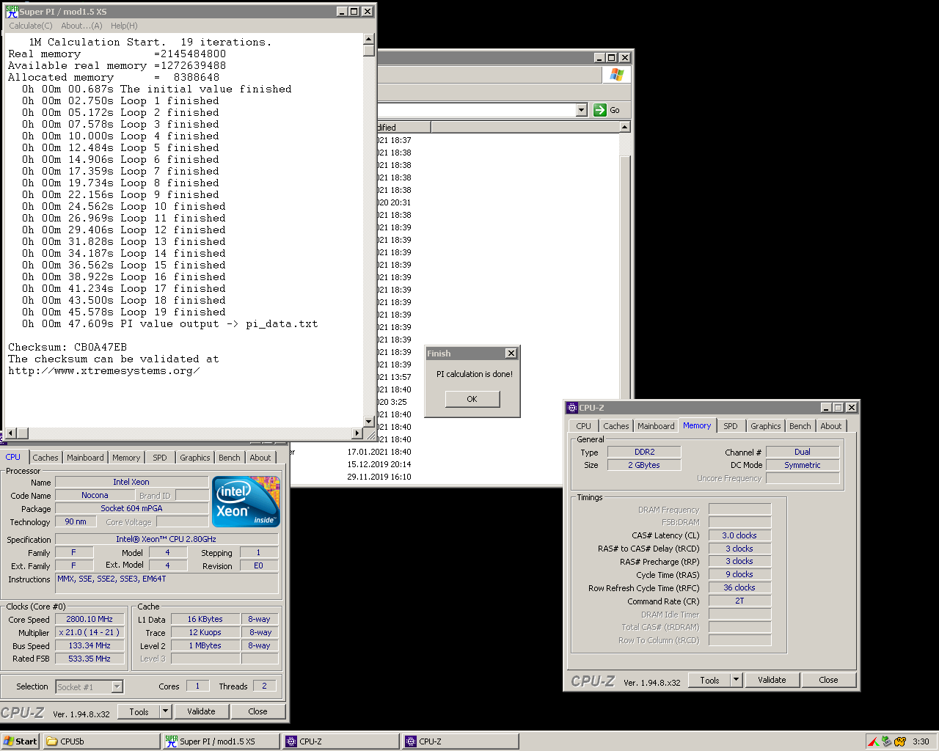Click Validate in left CPU-Z window
Viewport: 939px width, 751px height.
pyautogui.click(x=201, y=711)
